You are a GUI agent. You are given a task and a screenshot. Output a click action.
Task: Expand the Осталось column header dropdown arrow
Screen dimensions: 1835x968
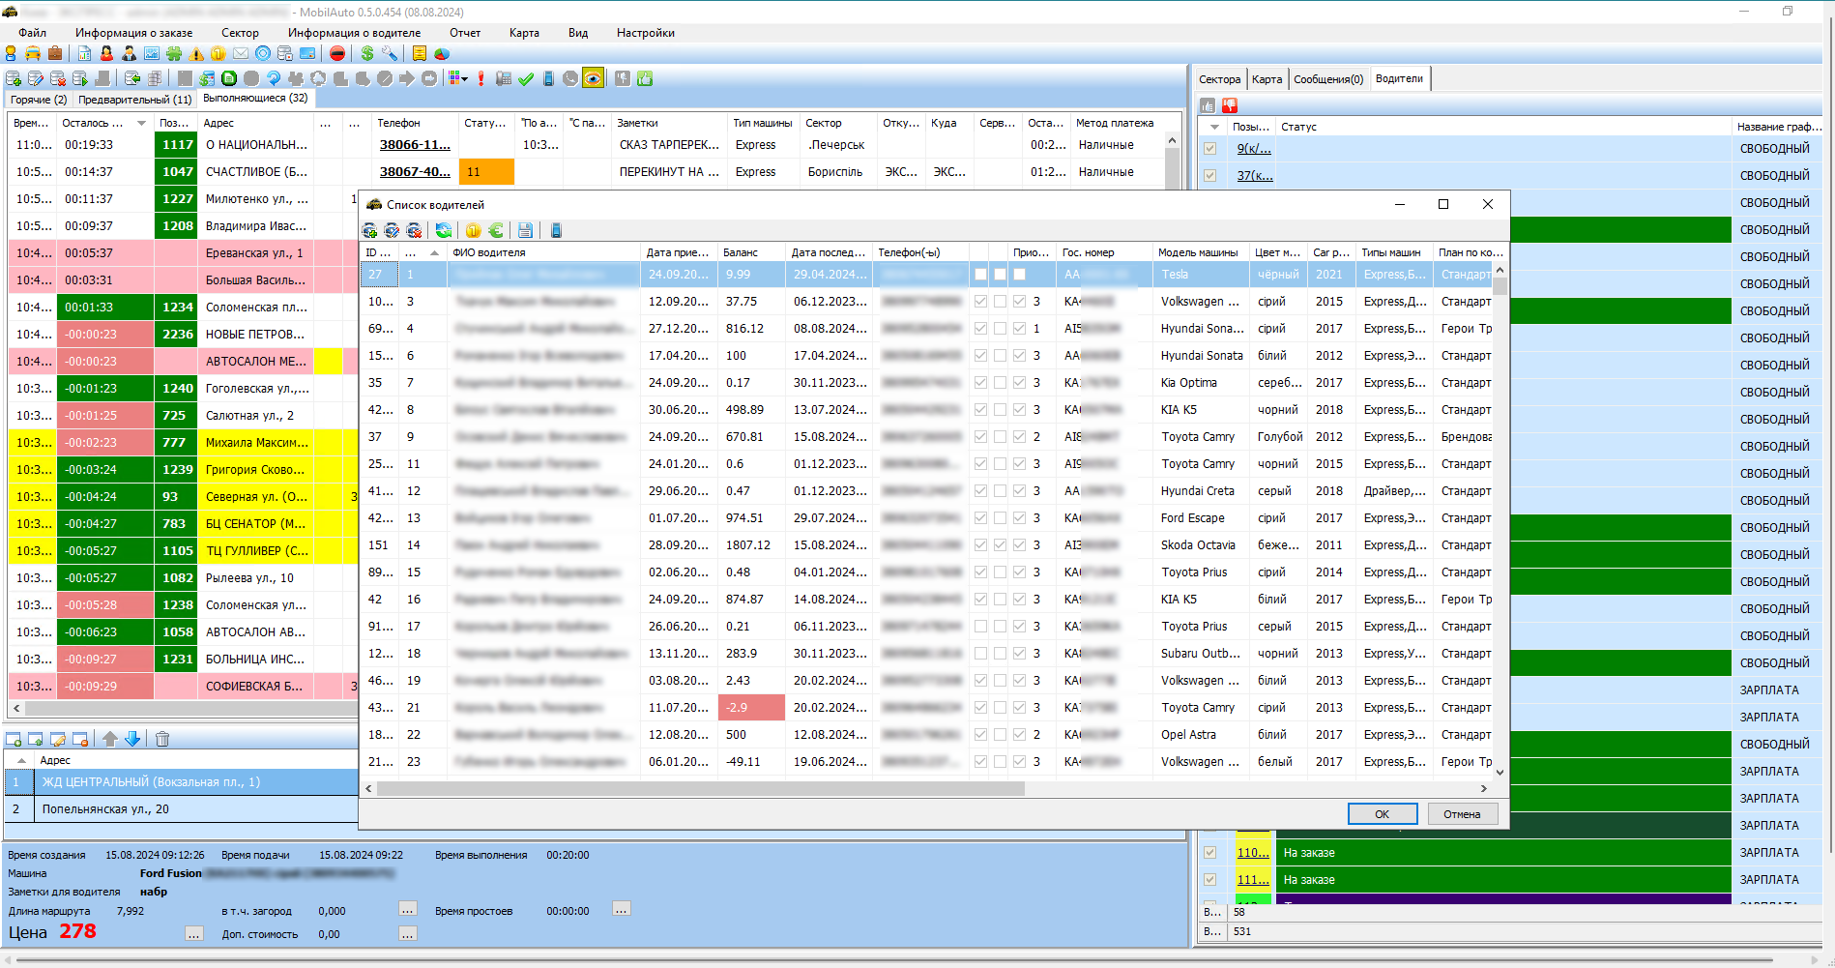(x=142, y=123)
